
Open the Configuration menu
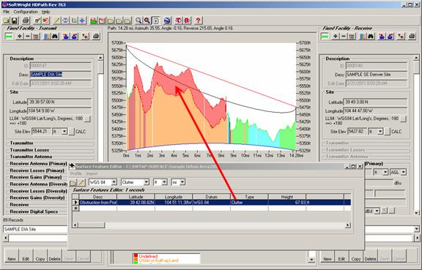pyautogui.click(x=26, y=12)
